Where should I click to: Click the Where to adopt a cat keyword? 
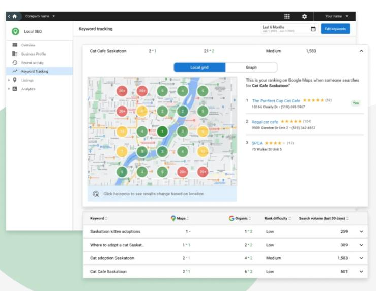click(117, 245)
